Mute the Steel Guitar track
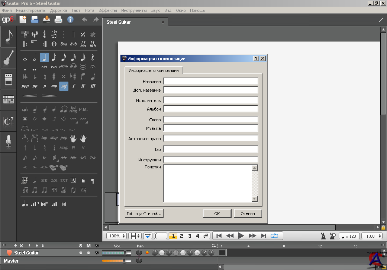Screen dimensions: 387x270 tap(88, 253)
